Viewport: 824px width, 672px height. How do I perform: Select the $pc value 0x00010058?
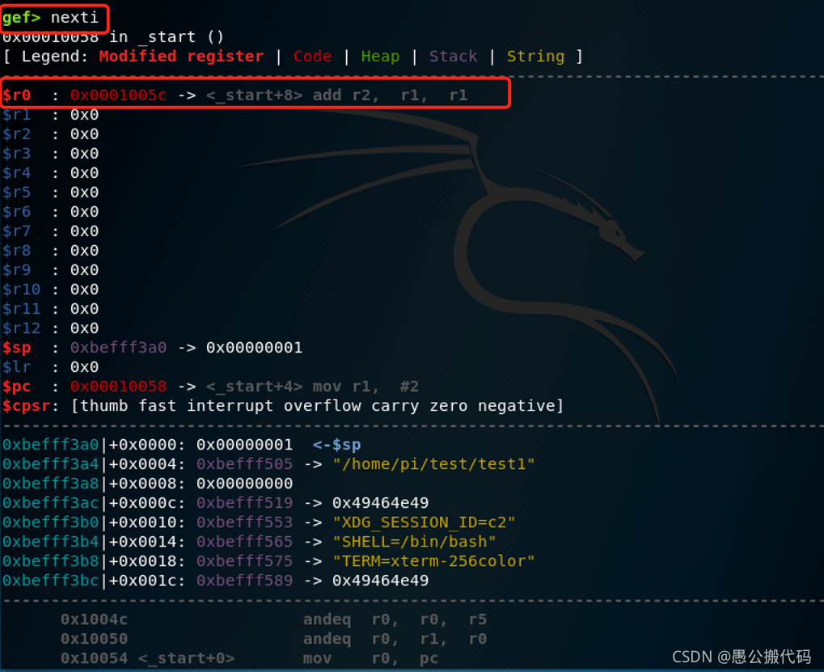(x=118, y=387)
